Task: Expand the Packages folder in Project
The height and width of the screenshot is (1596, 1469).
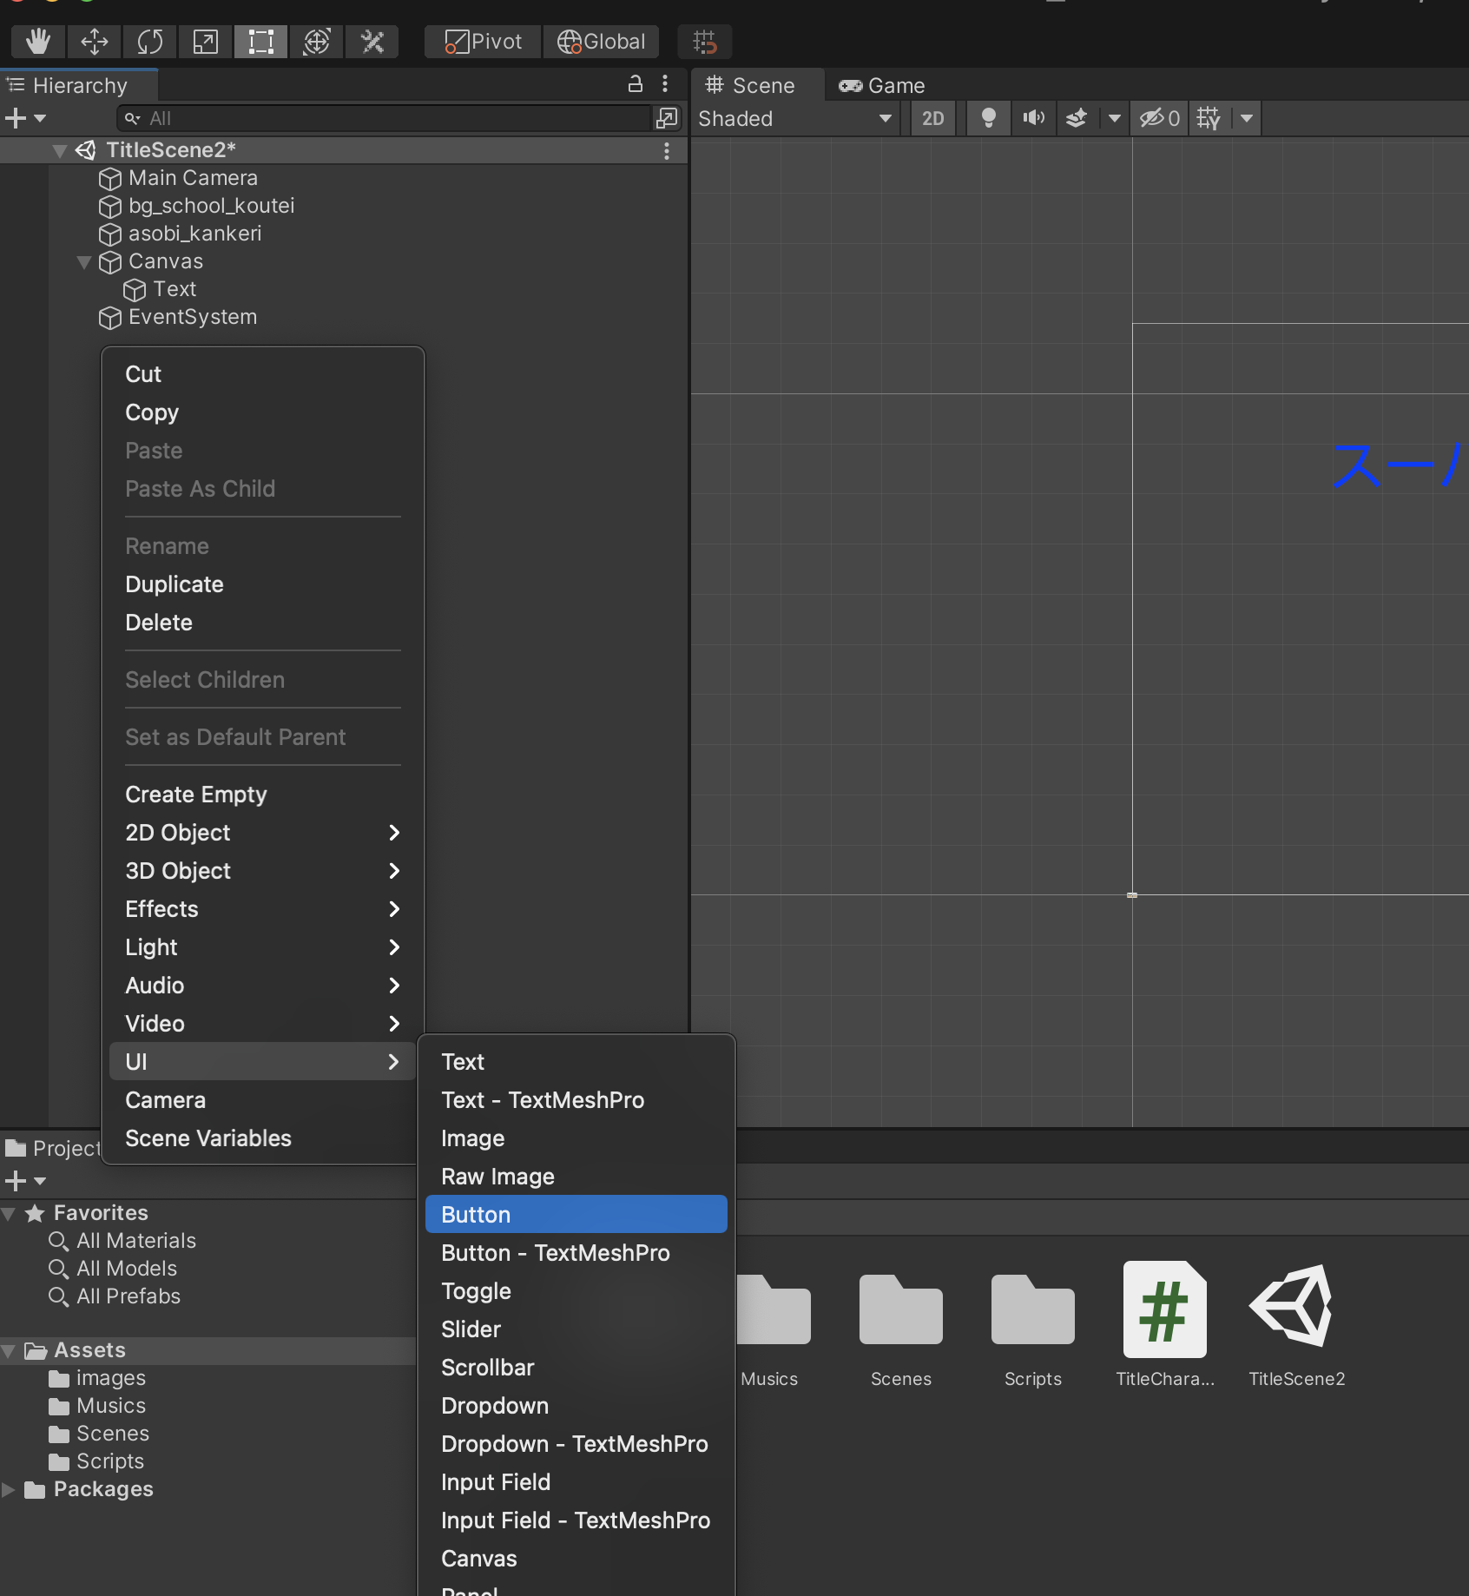Action: (9, 1489)
